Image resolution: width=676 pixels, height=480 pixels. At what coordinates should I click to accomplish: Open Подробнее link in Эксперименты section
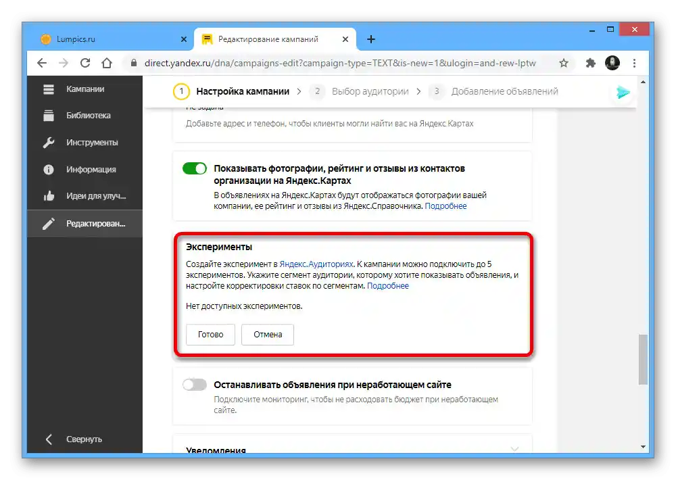point(387,286)
